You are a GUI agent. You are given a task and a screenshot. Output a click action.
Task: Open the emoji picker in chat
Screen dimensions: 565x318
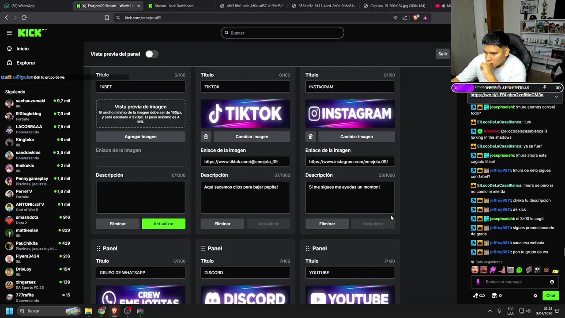coord(552,282)
